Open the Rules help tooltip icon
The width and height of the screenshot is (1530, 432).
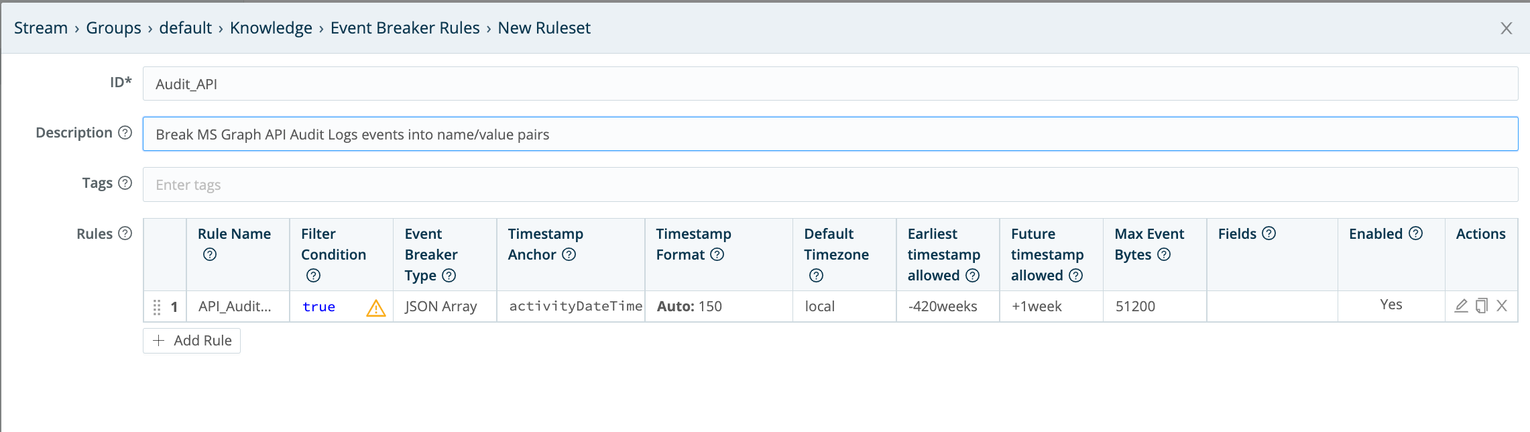click(x=124, y=234)
